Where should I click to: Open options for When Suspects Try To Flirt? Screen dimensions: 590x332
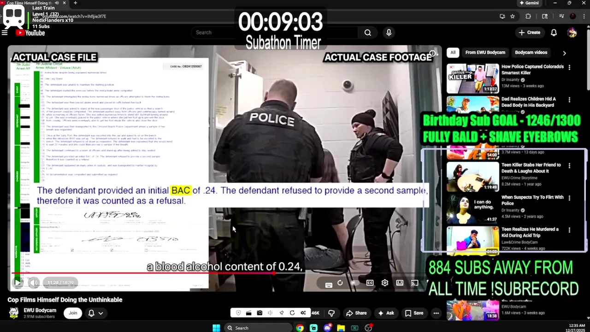569,198
